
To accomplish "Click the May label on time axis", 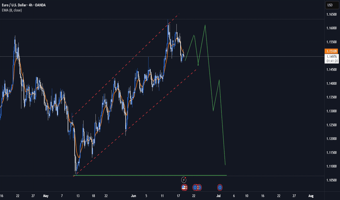I will pos(46,196).
